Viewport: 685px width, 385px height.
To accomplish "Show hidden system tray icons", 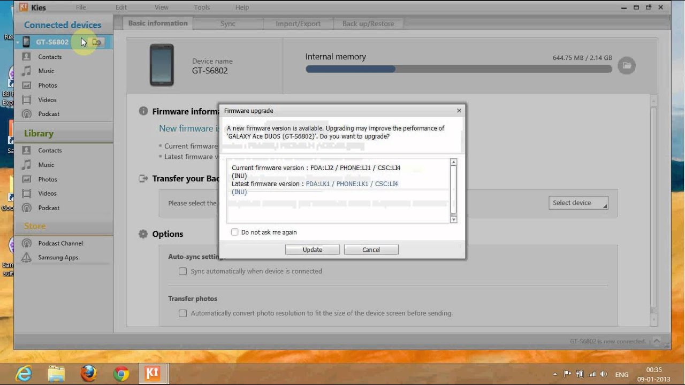I will (555, 374).
